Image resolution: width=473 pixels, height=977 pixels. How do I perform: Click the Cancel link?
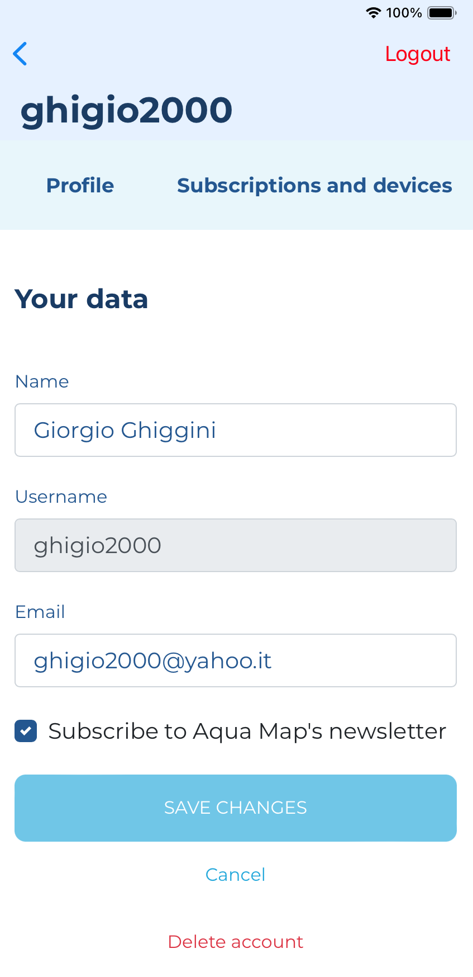235,875
